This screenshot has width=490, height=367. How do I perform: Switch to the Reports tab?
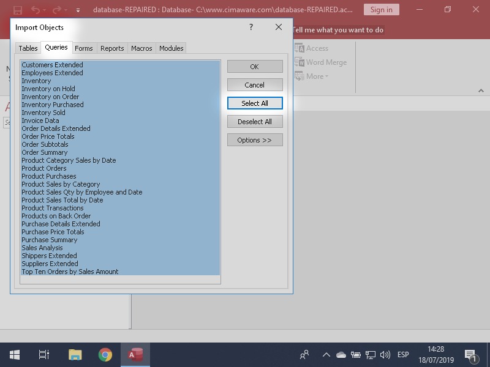112,48
